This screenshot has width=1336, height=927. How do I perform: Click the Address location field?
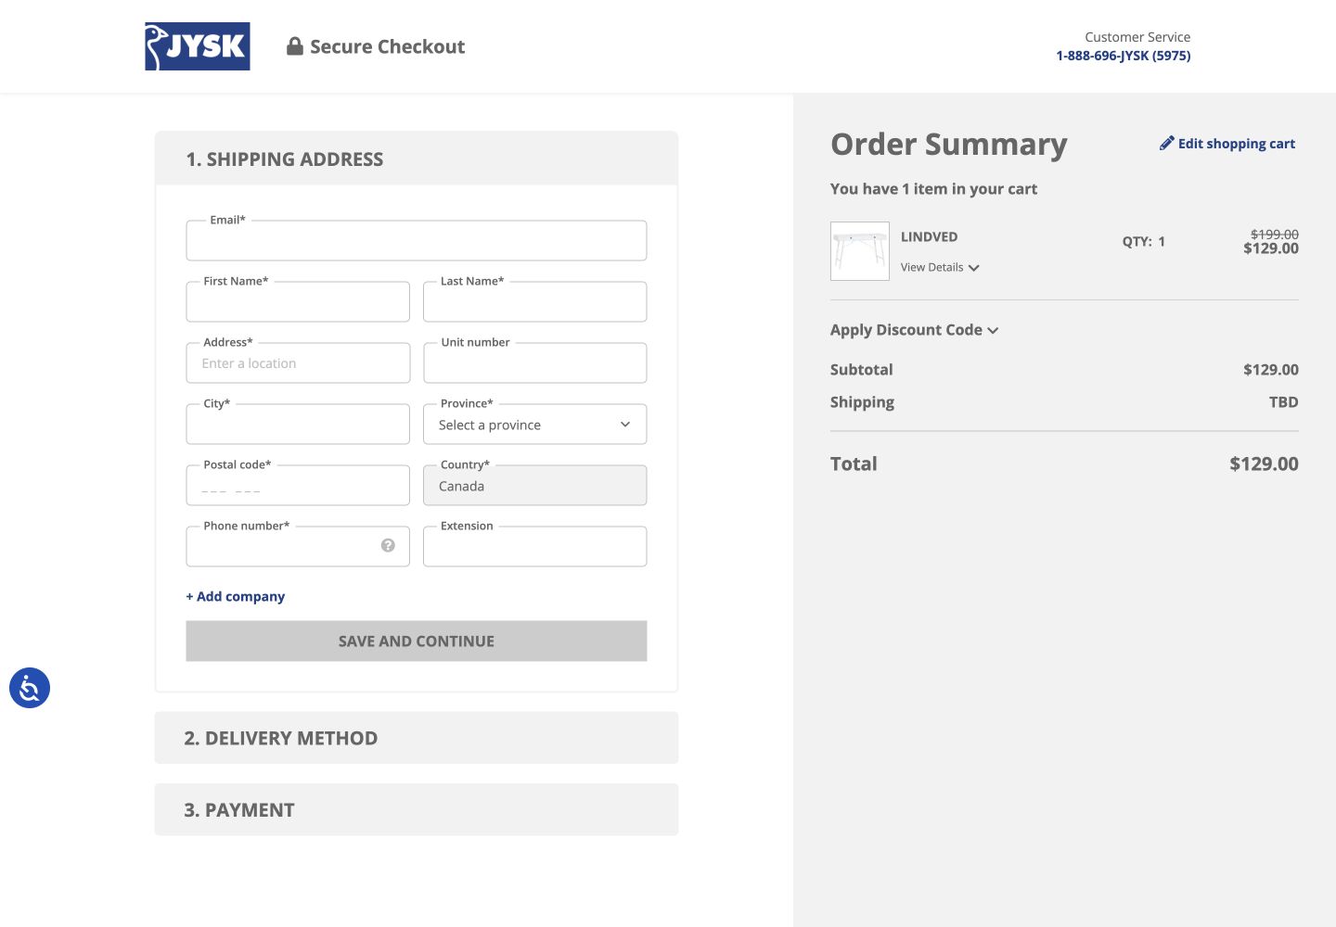pyautogui.click(x=298, y=363)
